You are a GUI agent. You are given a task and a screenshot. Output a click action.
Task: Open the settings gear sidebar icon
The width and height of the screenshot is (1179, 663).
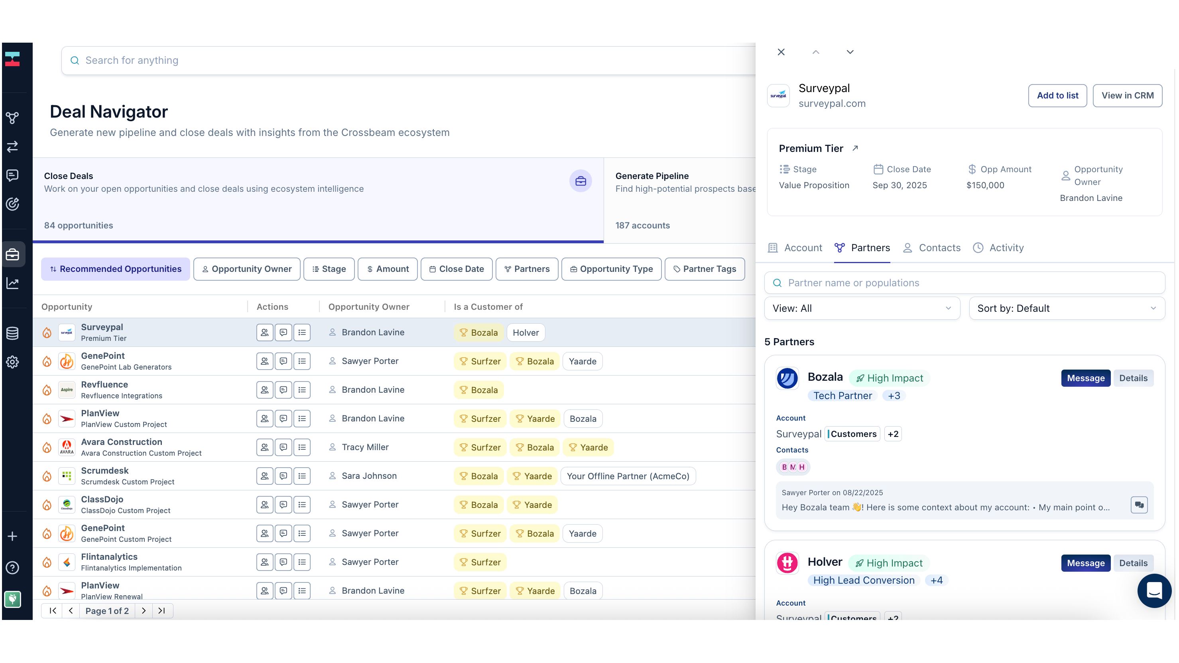tap(12, 362)
